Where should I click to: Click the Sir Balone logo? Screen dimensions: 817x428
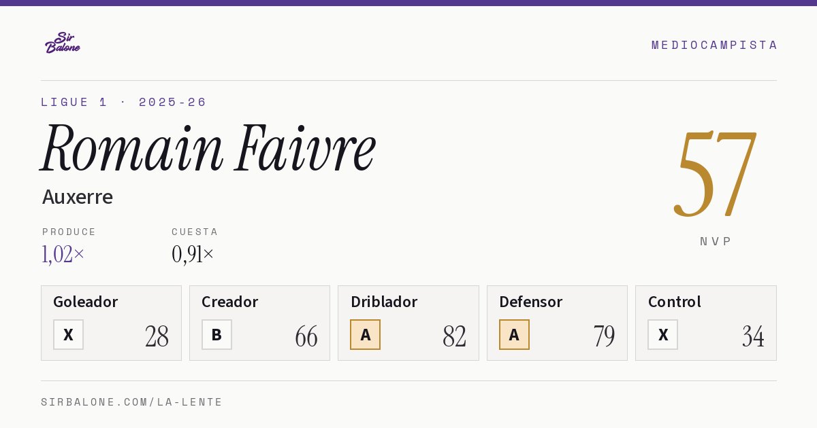(x=63, y=43)
